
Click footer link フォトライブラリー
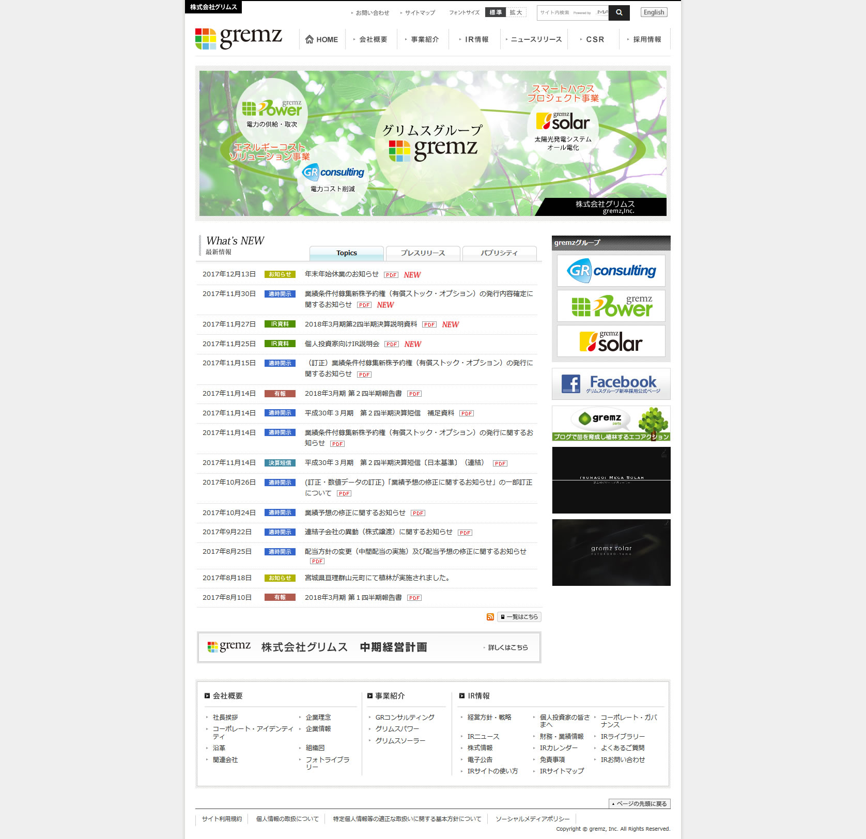[x=328, y=764]
